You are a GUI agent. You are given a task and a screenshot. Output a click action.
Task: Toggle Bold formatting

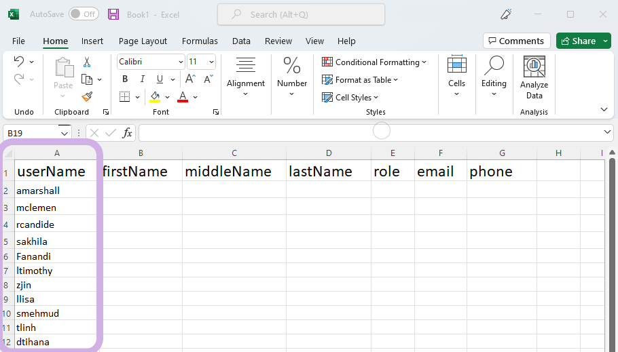(125, 79)
